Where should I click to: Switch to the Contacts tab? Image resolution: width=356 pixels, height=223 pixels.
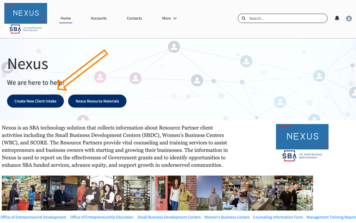pyautogui.click(x=134, y=18)
